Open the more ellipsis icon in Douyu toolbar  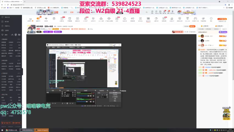[211, 18]
